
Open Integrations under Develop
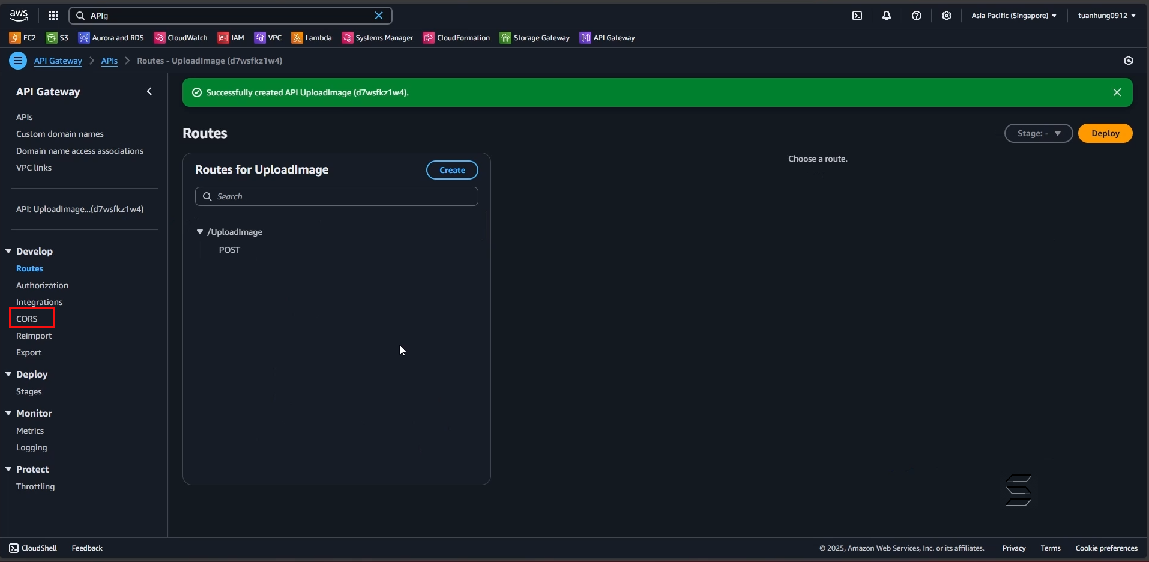pos(39,302)
